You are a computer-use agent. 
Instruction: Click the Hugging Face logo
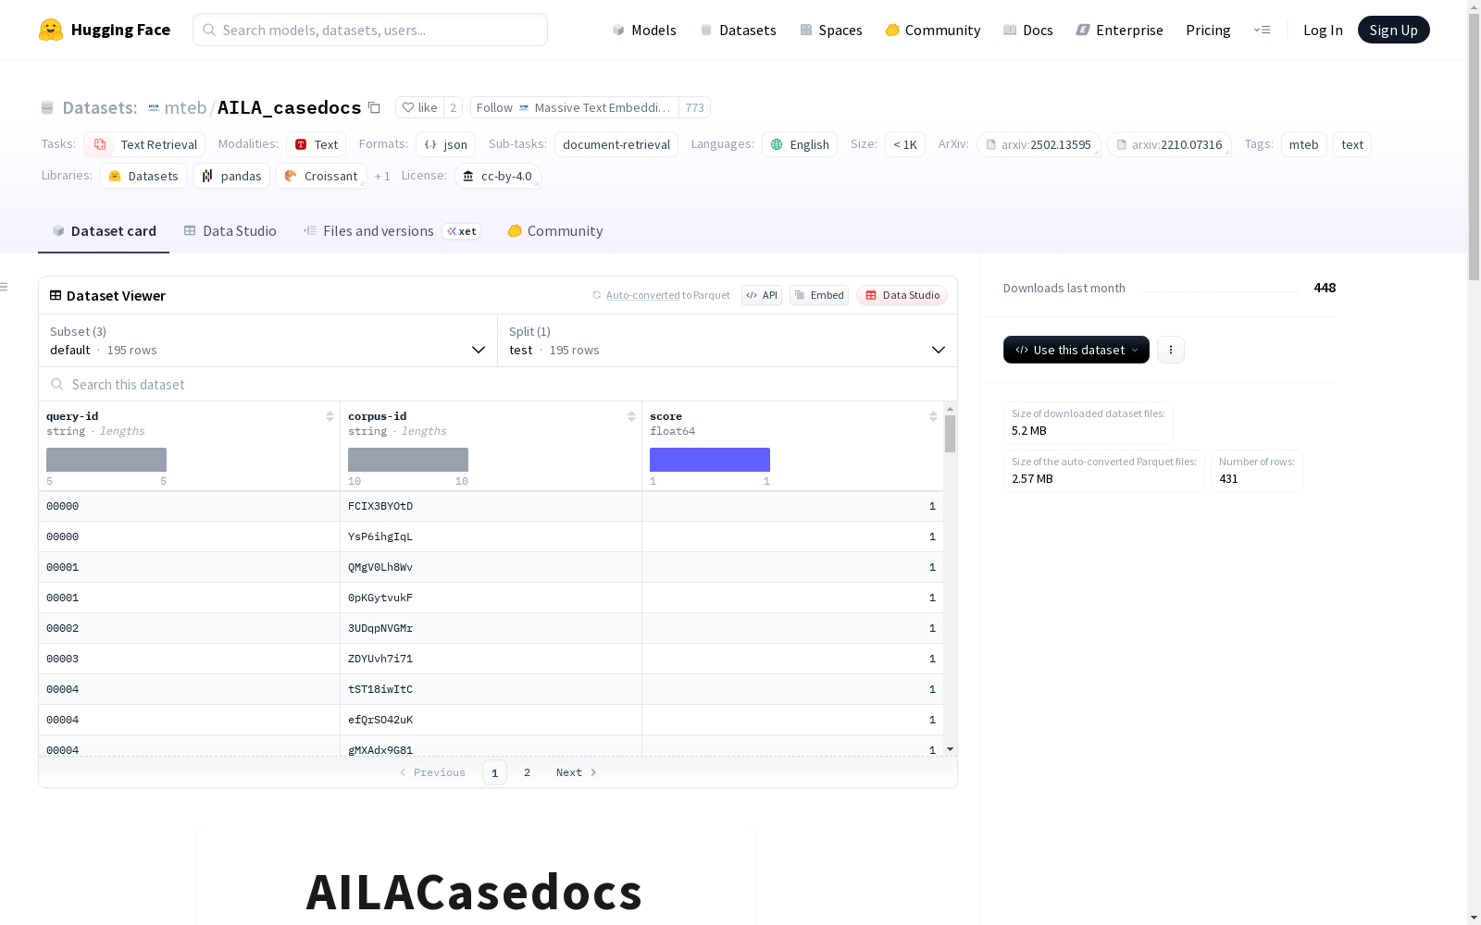105,30
